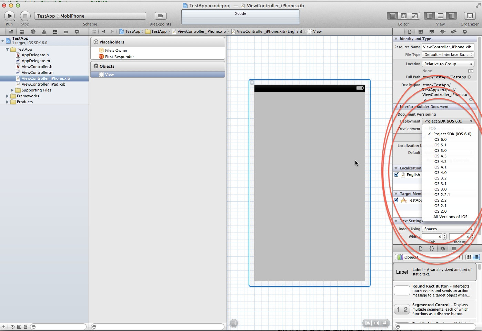
Task: Open the related files grid menu
Action: click(93, 31)
